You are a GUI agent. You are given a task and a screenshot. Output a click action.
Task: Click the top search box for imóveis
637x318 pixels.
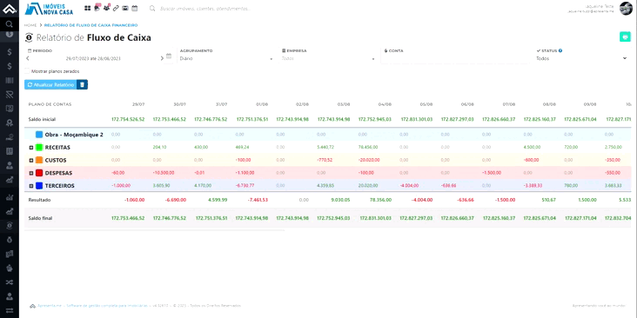pos(205,8)
